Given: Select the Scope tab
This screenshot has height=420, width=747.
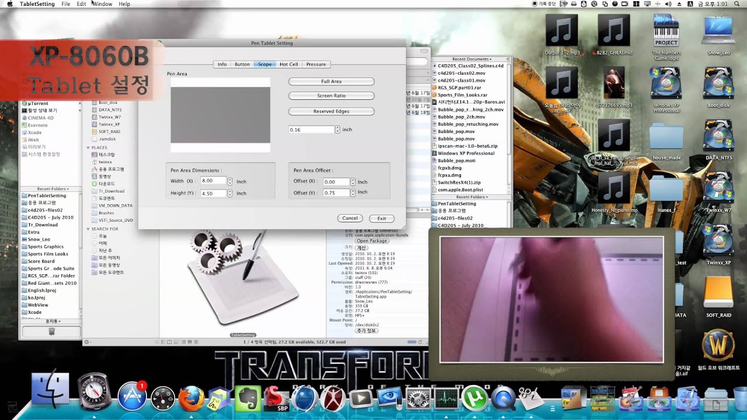Looking at the screenshot, I should click(264, 64).
